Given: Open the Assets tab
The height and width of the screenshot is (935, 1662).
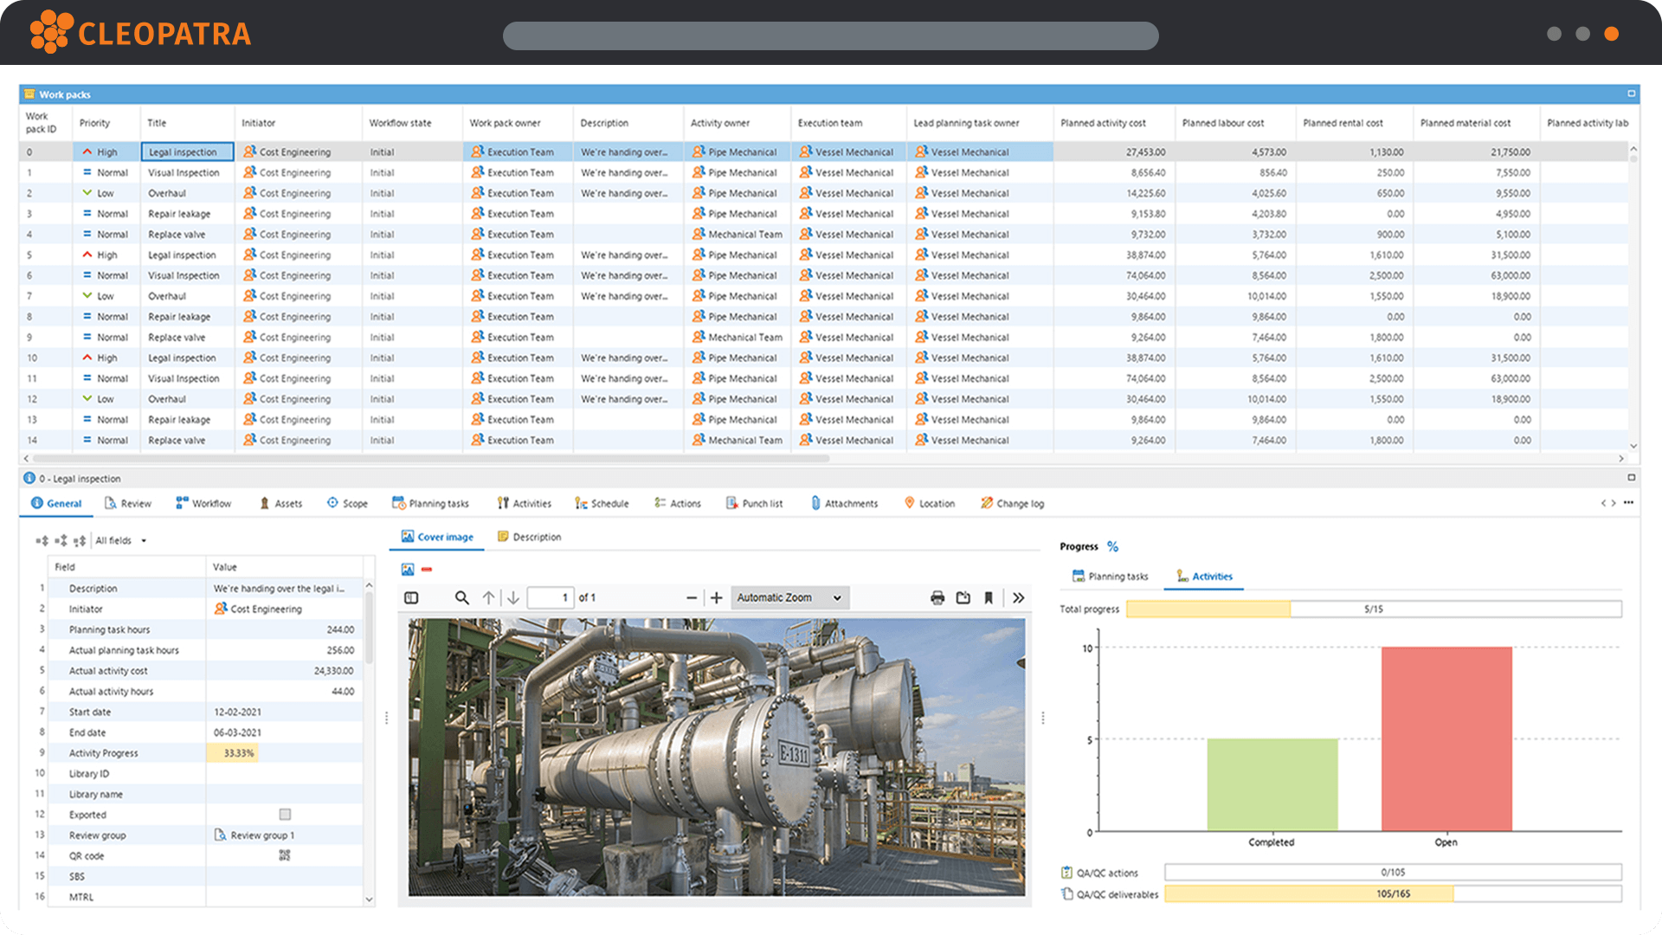Looking at the screenshot, I should [x=280, y=503].
